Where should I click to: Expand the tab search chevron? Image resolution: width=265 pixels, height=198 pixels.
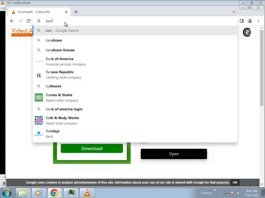[x=234, y=12]
